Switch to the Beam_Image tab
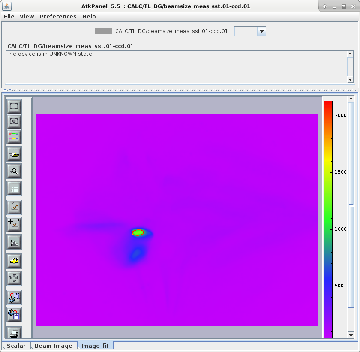Screen dimensions: 360x352 [x=53, y=346]
